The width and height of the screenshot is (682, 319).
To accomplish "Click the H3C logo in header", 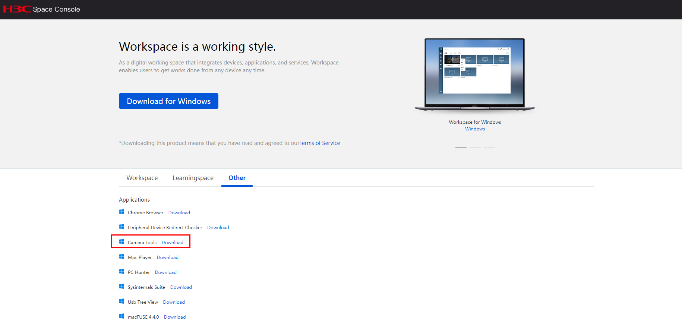I will pyautogui.click(x=17, y=9).
